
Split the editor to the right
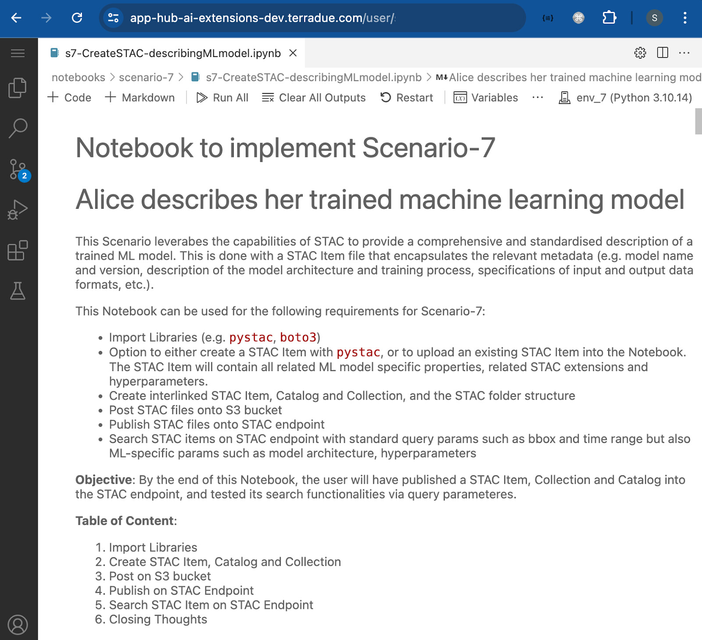663,53
